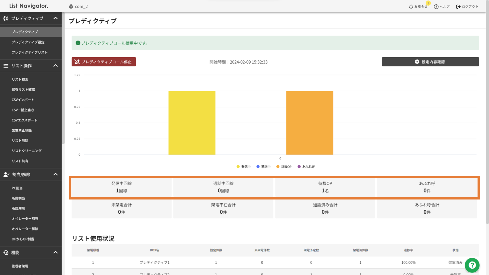Click the predictive phone icon in sidebar
Viewport: 489px width, 275px height.
pos(6,18)
